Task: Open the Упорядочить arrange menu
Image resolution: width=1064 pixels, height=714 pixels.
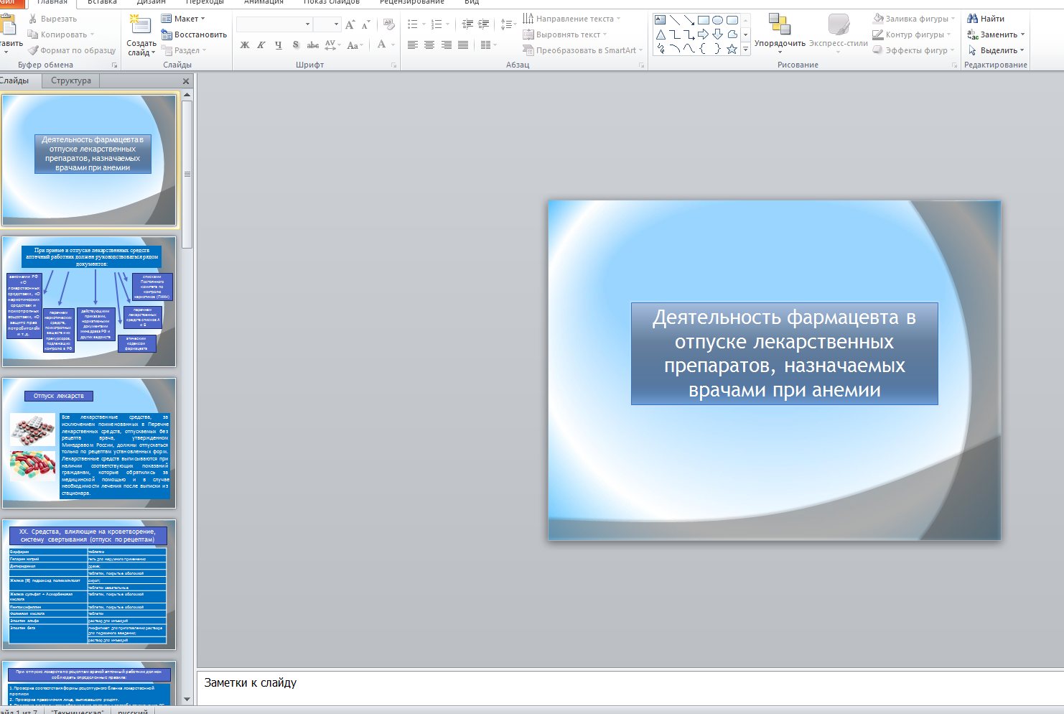Action: click(x=780, y=33)
